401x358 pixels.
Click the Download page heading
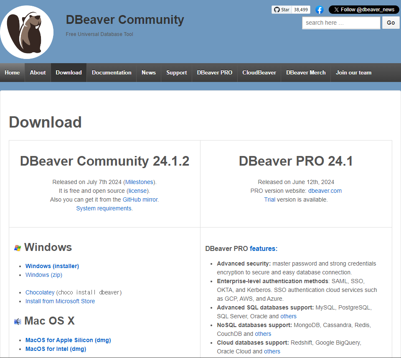45,122
